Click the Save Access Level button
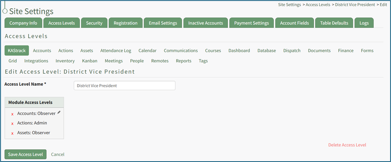391x162 pixels. pos(26,154)
